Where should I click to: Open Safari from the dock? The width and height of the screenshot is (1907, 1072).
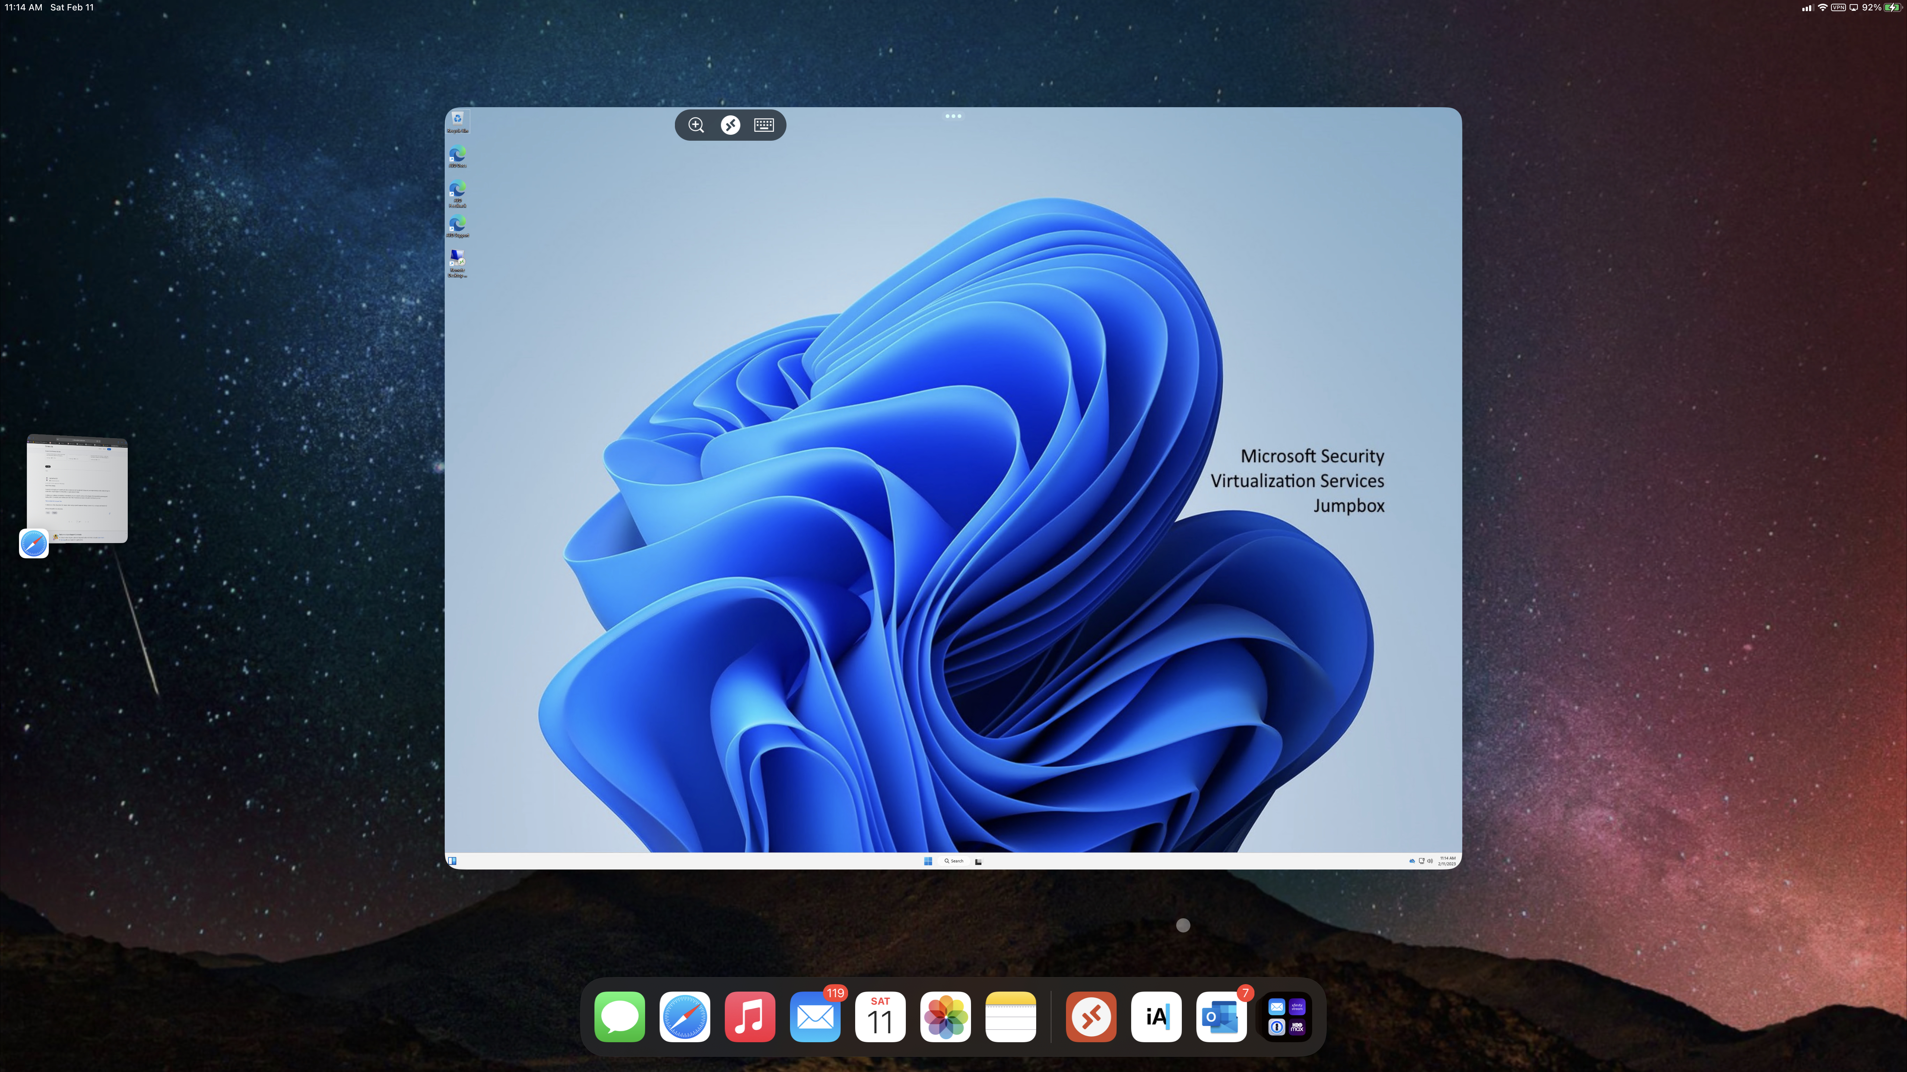point(685,1017)
